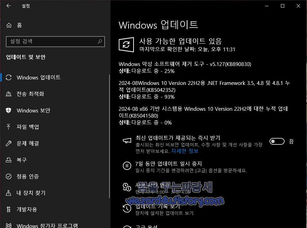Click the 개발자용 tools icon
The width and height of the screenshot is (307, 228).
[8, 209]
